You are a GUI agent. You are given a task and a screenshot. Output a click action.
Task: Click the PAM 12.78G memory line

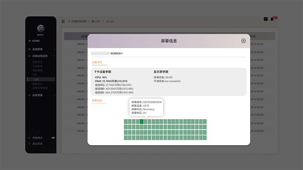111,81
